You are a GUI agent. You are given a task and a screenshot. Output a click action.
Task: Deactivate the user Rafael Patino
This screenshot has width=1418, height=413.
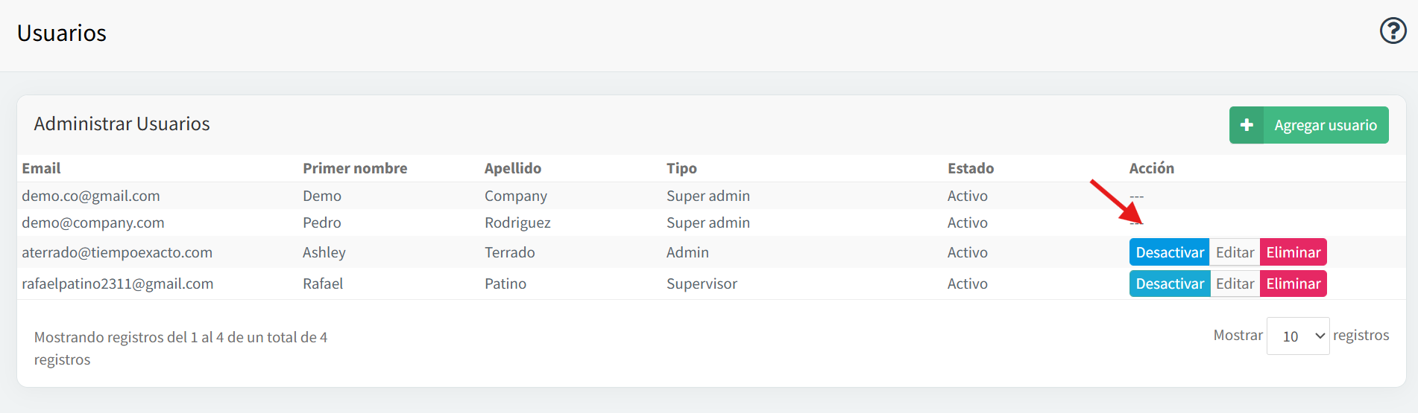pos(1169,284)
